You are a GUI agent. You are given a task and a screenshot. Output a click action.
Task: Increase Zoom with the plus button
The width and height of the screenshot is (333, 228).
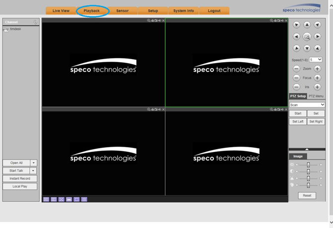pos(317,69)
